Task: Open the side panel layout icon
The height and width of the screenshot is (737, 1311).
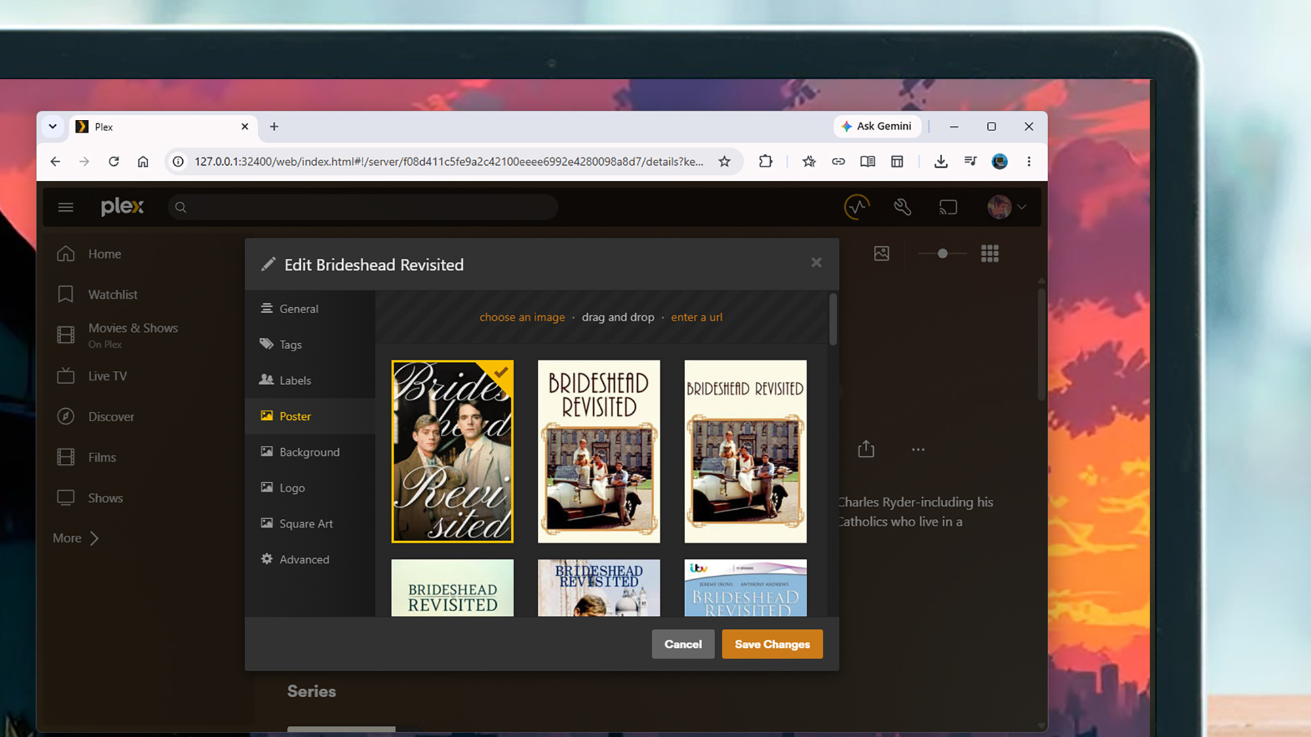Action: pyautogui.click(x=897, y=161)
